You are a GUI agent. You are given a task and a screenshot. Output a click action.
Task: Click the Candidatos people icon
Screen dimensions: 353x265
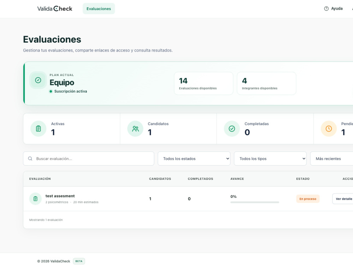(x=135, y=129)
